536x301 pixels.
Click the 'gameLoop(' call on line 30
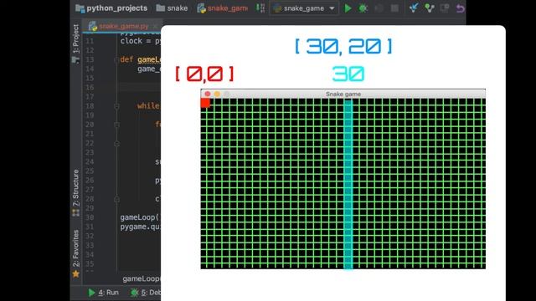(140, 217)
